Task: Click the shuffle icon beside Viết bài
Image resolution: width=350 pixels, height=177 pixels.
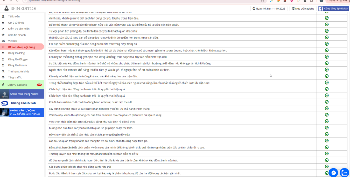Action: [x=3, y=41]
